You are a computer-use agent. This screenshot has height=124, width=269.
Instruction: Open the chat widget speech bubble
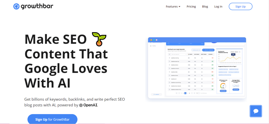tap(256, 111)
